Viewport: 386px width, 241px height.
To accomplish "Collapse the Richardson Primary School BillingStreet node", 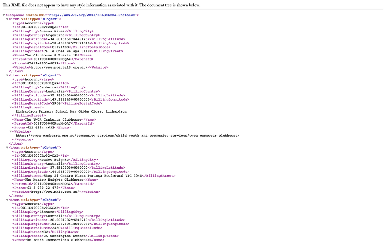I will (11, 108).
